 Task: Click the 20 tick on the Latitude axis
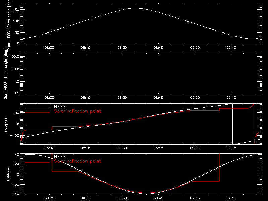tap(17, 164)
